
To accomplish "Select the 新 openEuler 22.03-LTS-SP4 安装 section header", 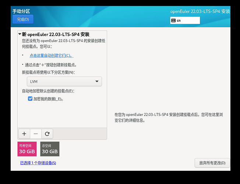I will [x=55, y=34].
